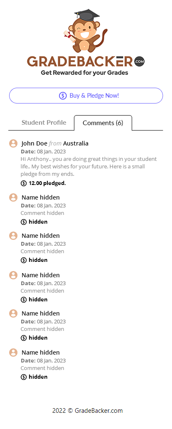Click the dollar icon in the first hidden pledge
This screenshot has width=172, height=429.
(24, 222)
